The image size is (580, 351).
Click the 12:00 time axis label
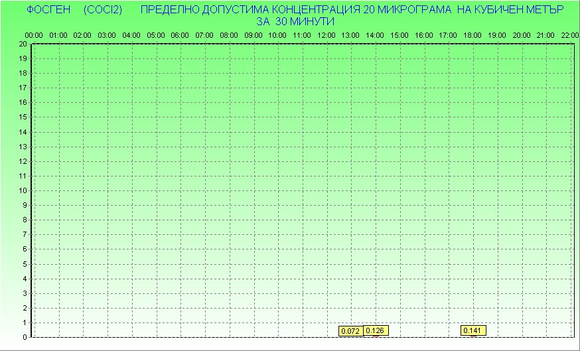pyautogui.click(x=326, y=35)
